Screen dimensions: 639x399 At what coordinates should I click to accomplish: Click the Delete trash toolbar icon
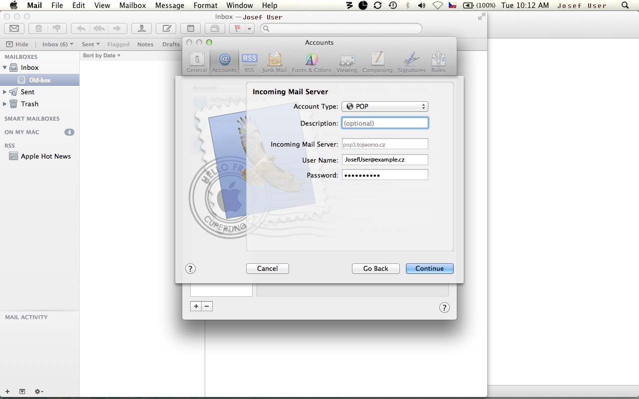click(38, 28)
